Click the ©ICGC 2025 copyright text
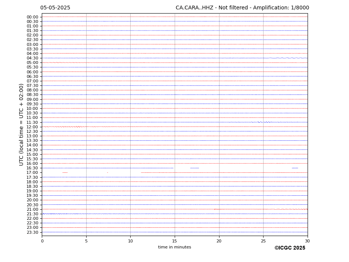Screen dimensions: 349x262 pos(290,248)
